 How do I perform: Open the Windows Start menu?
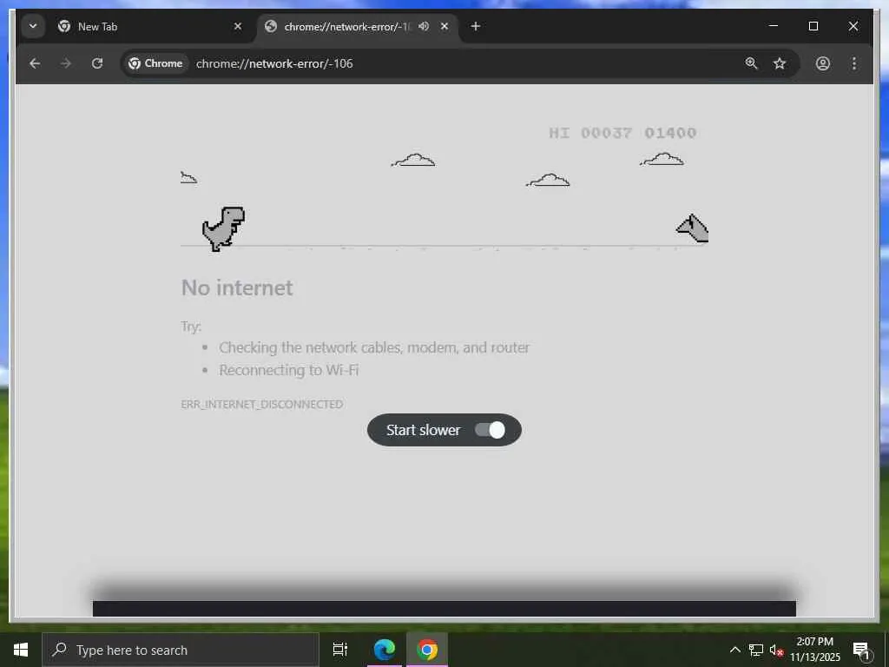pyautogui.click(x=21, y=650)
